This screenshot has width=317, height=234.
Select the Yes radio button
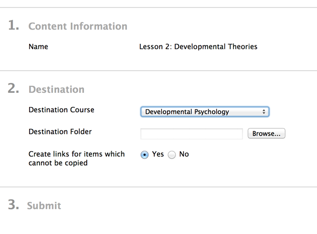coord(144,155)
